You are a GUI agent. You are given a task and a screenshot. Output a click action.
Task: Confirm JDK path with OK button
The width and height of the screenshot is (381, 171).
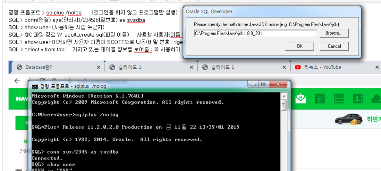(300, 46)
